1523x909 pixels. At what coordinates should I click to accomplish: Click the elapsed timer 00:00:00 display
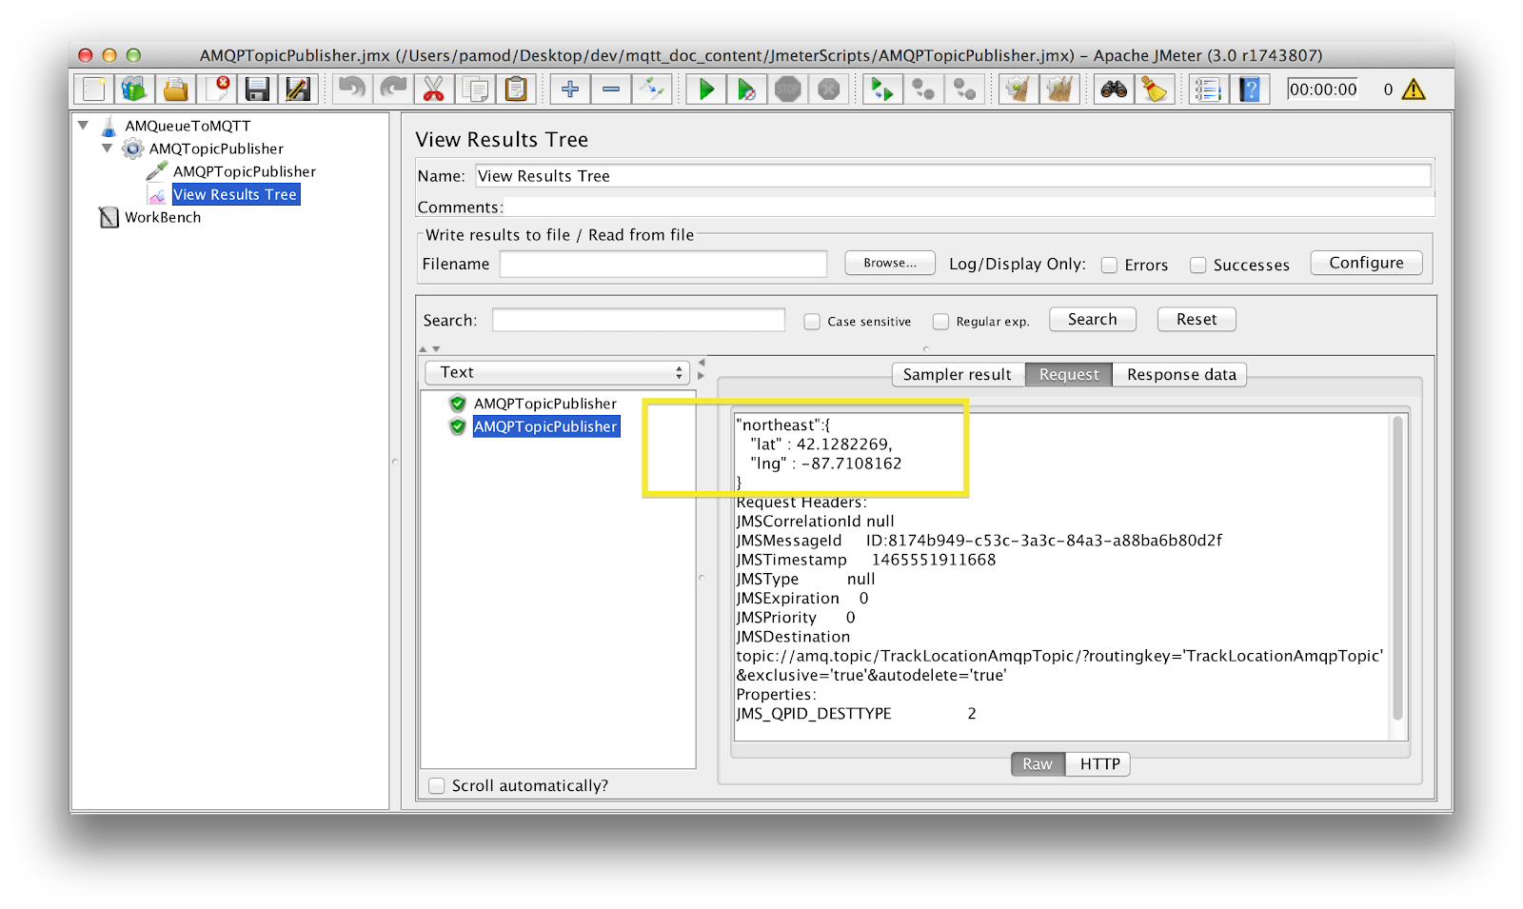[x=1323, y=89]
